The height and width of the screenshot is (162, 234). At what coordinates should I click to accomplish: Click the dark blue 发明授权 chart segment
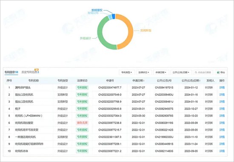point(114,17)
